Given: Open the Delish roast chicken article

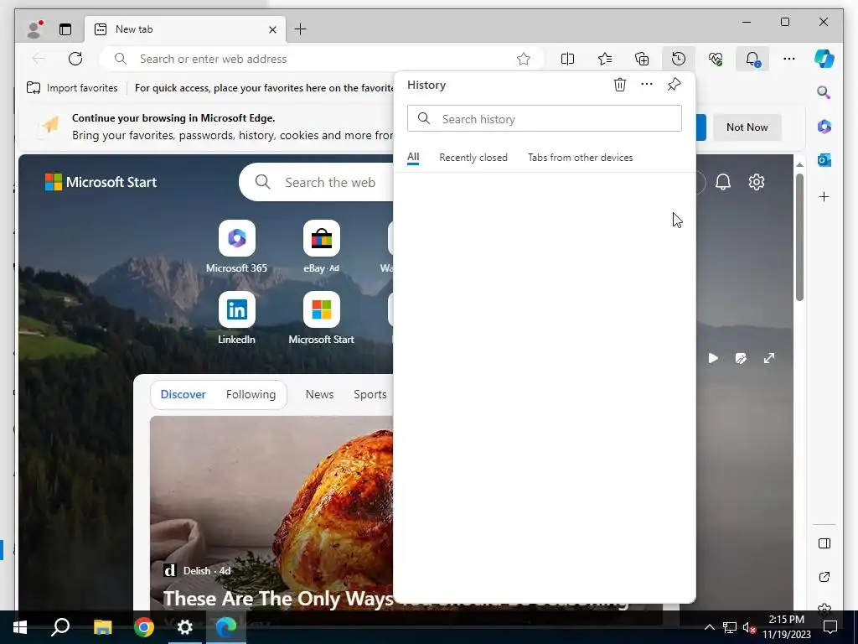Looking at the screenshot, I should pyautogui.click(x=271, y=513).
